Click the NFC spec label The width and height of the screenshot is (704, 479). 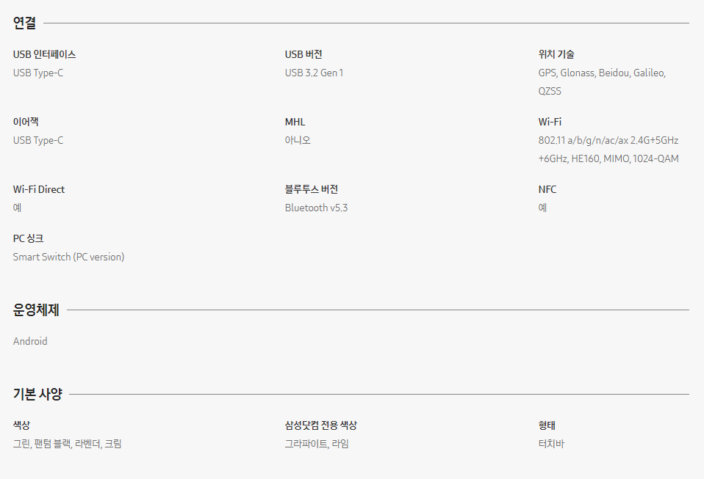[x=547, y=189]
